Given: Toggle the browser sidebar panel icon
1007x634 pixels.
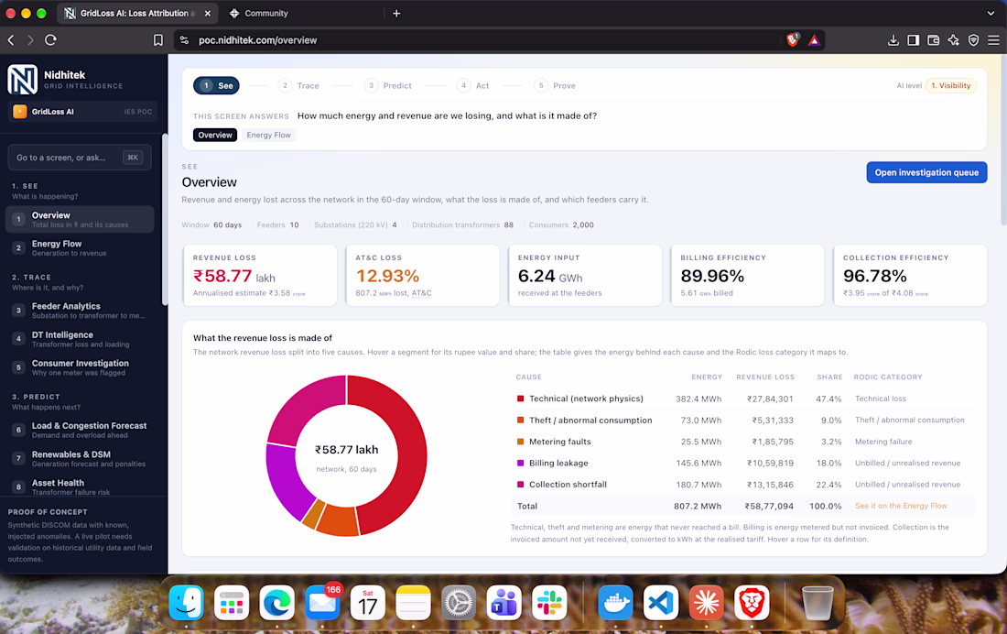Looking at the screenshot, I should [x=913, y=40].
